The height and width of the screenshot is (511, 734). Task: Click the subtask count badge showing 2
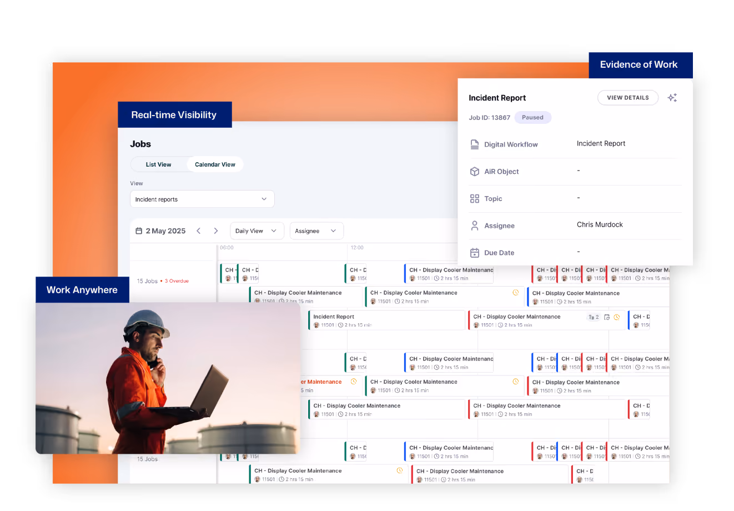pos(594,317)
